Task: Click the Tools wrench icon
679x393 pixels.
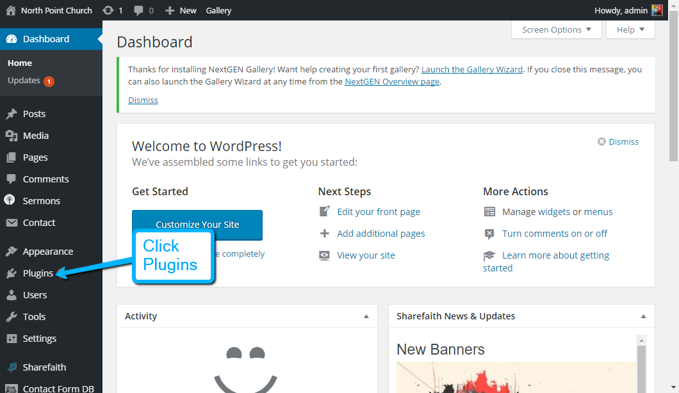Action: click(12, 316)
